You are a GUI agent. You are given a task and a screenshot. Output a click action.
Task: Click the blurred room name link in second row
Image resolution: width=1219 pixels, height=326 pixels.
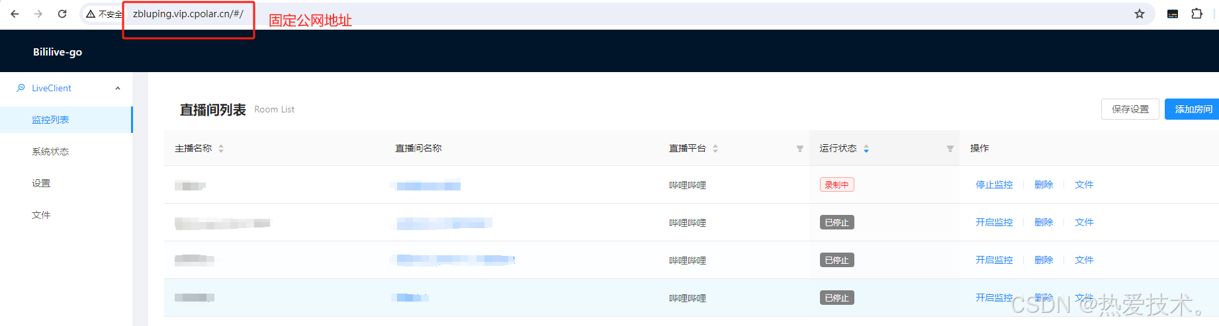(x=444, y=224)
